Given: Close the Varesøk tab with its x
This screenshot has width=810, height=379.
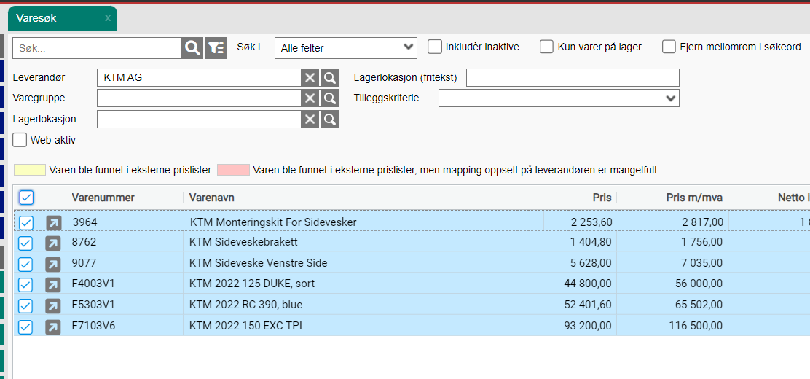Looking at the screenshot, I should (x=108, y=18).
